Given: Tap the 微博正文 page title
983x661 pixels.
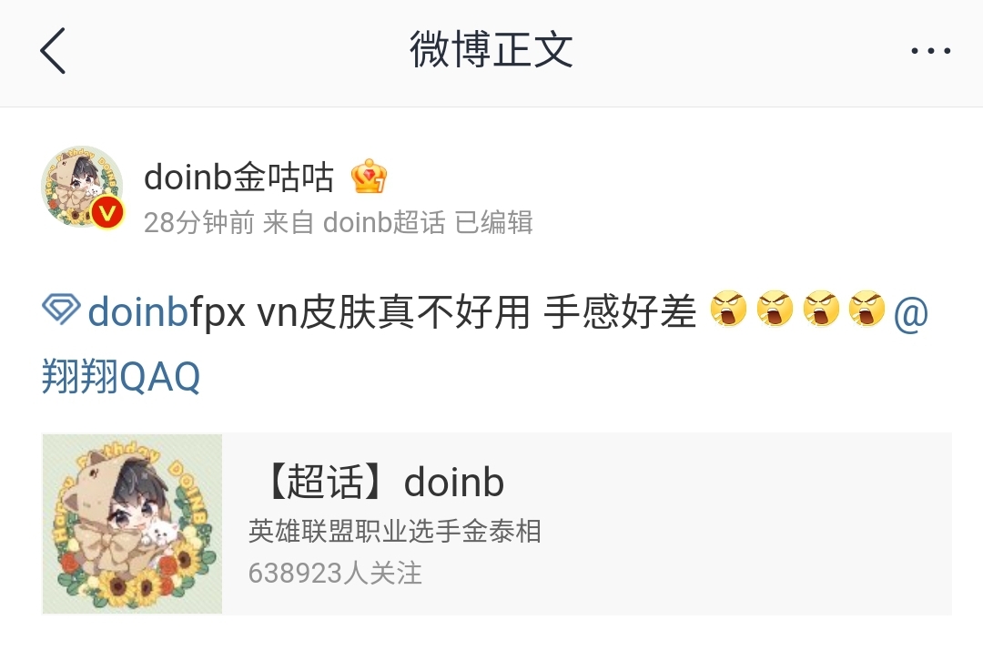Looking at the screenshot, I should (x=491, y=49).
